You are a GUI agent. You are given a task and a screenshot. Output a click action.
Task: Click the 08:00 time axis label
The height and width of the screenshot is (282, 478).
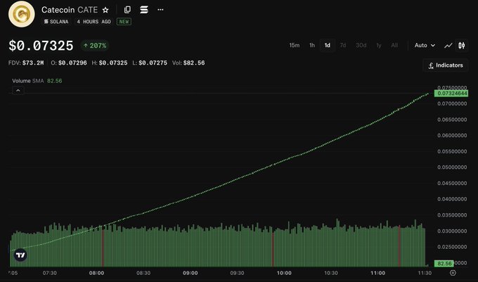pos(96,273)
